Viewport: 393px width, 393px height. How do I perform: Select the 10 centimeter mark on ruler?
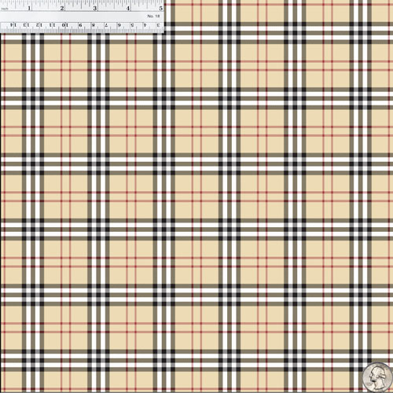[64, 25]
